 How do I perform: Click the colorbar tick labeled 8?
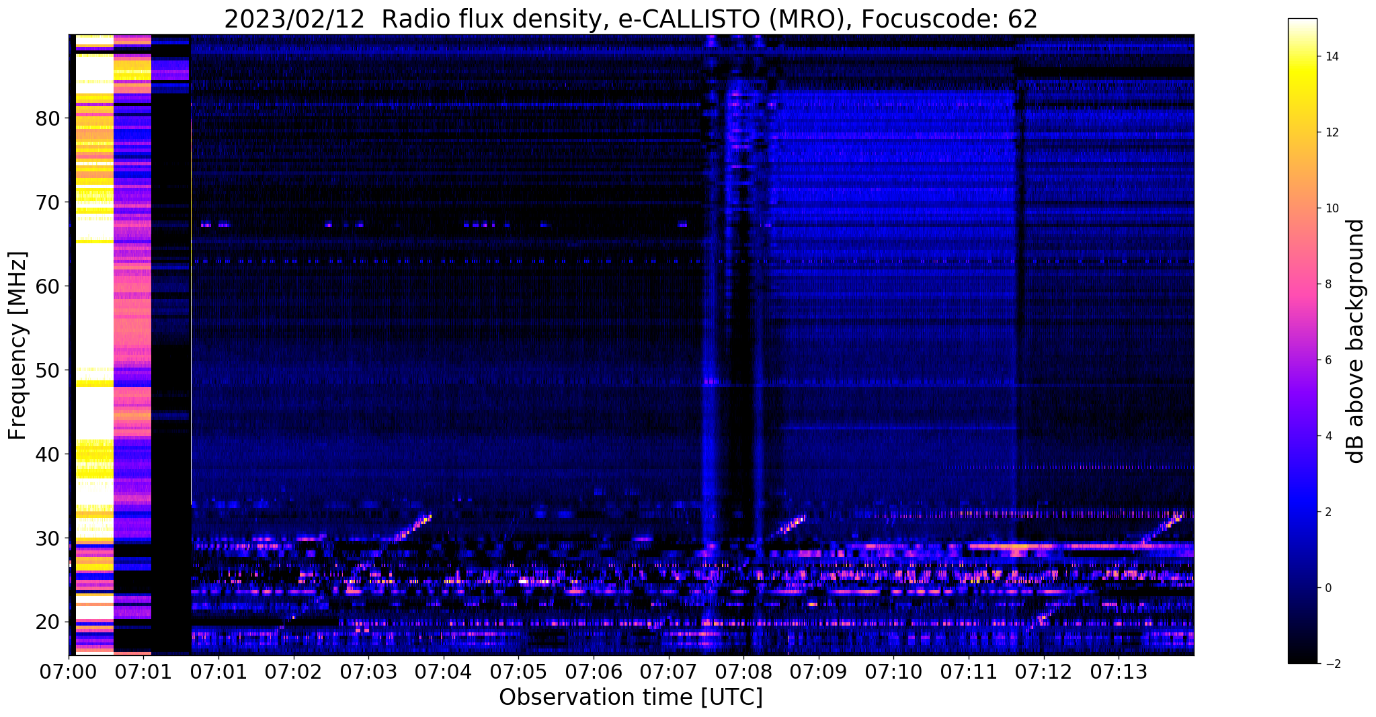click(1328, 284)
